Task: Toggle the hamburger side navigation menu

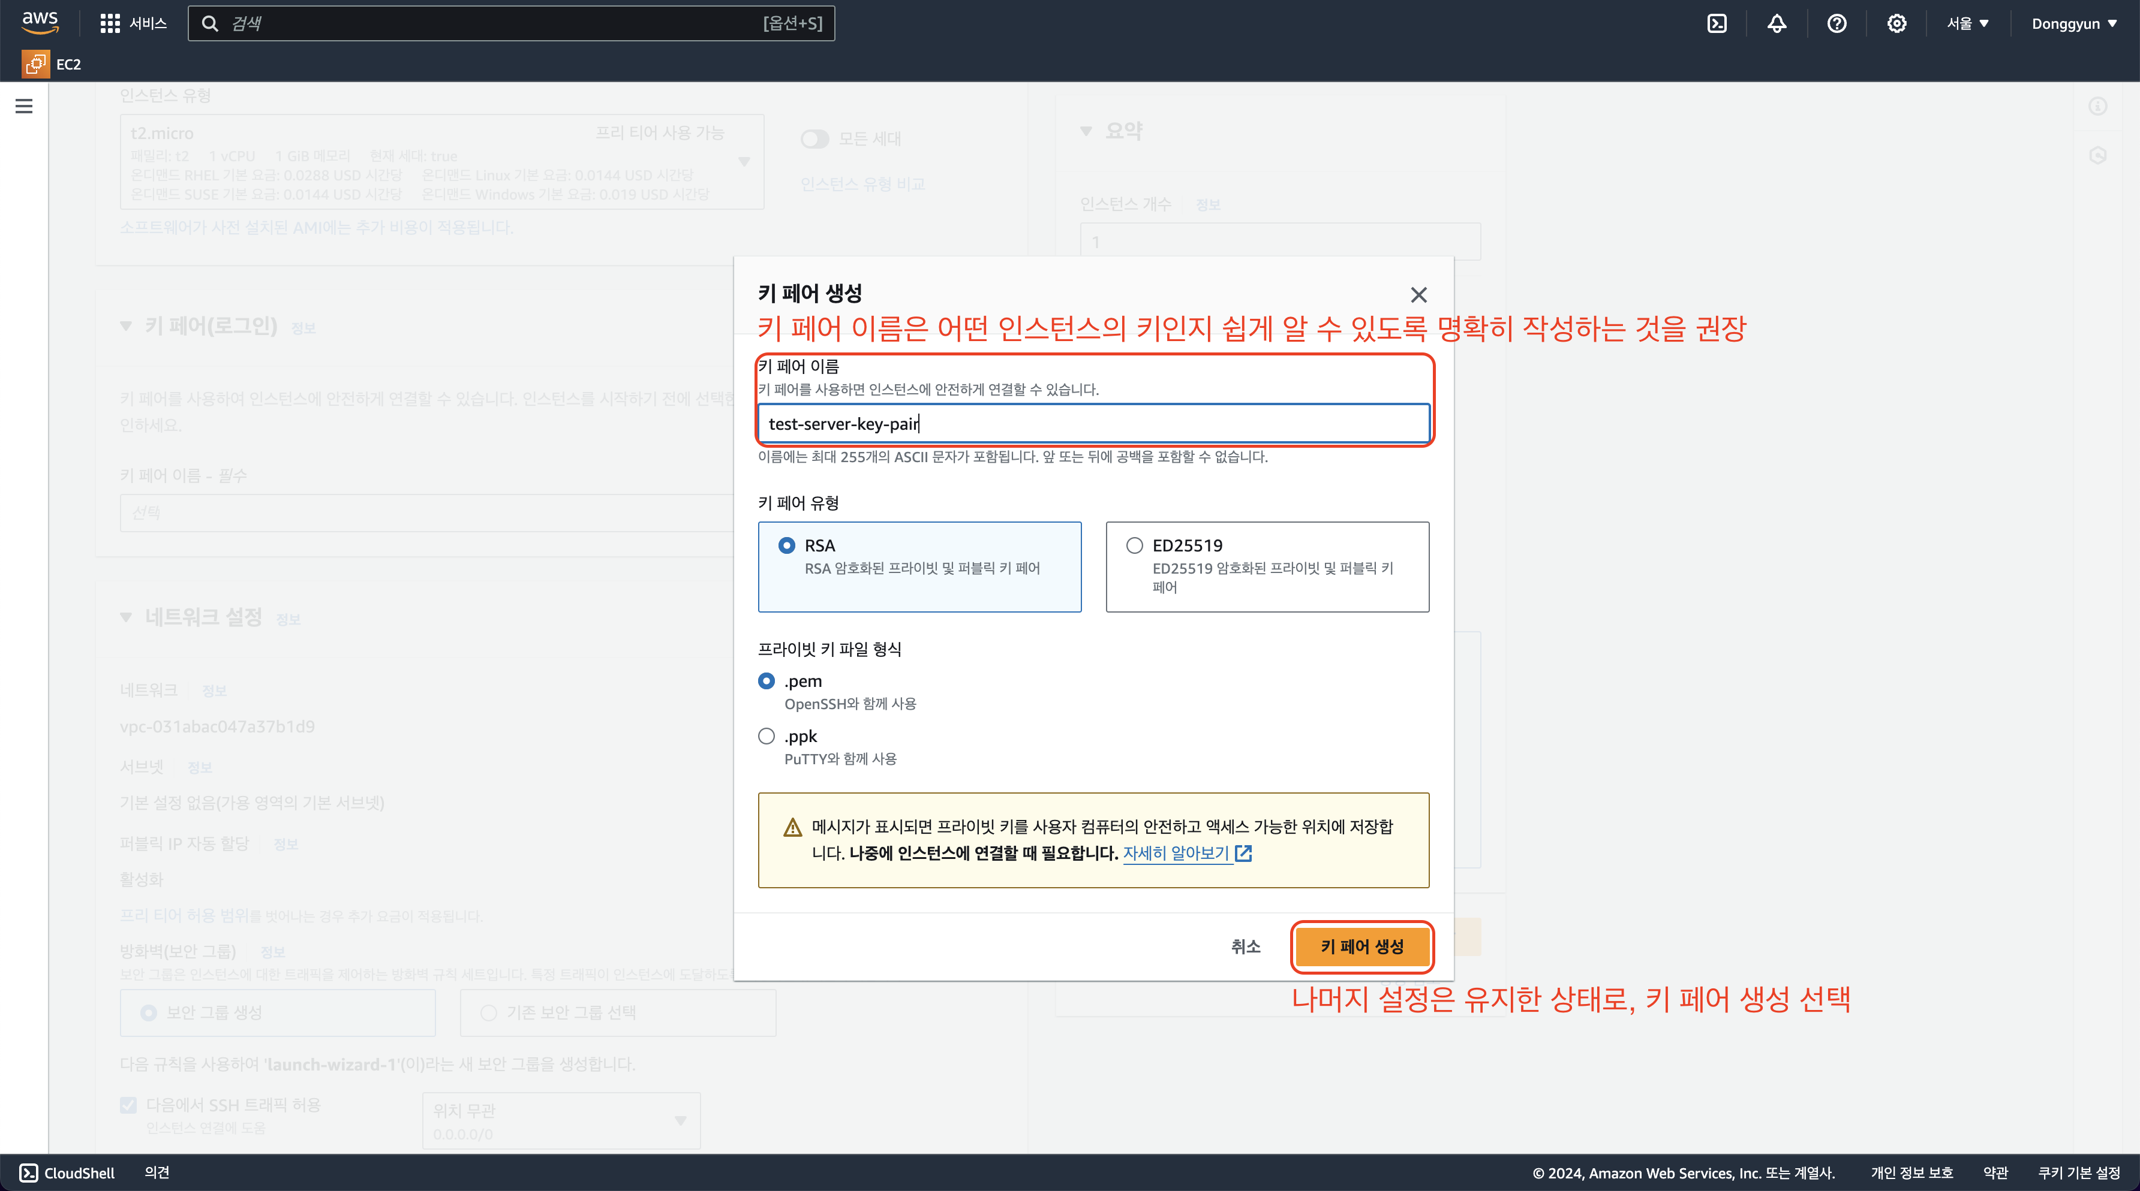Action: coord(24,106)
